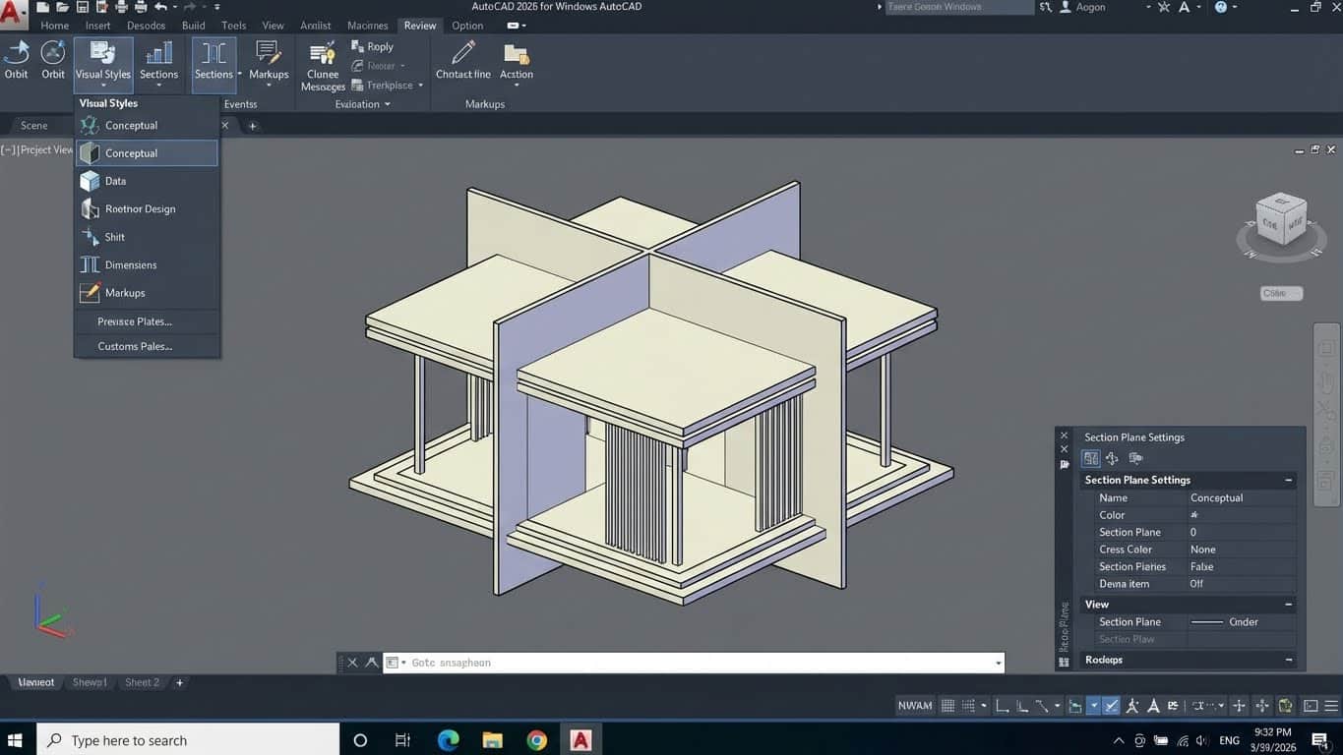
Task: Disable ortho mode in the status bar
Action: coord(1002,705)
